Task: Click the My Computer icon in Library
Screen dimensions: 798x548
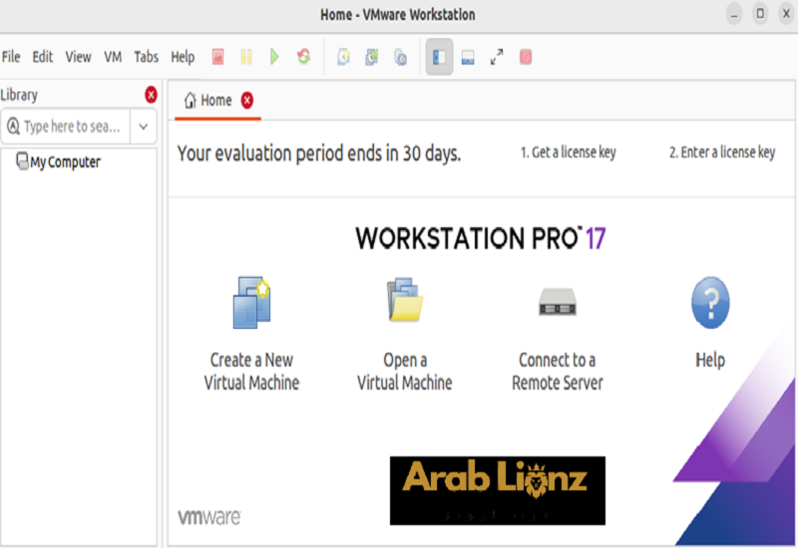Action: point(22,161)
